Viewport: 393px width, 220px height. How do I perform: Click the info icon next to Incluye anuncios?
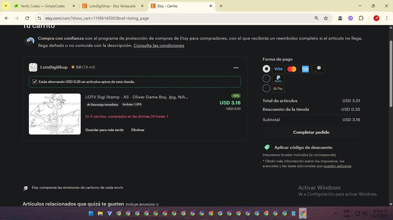pyautogui.click(x=157, y=205)
